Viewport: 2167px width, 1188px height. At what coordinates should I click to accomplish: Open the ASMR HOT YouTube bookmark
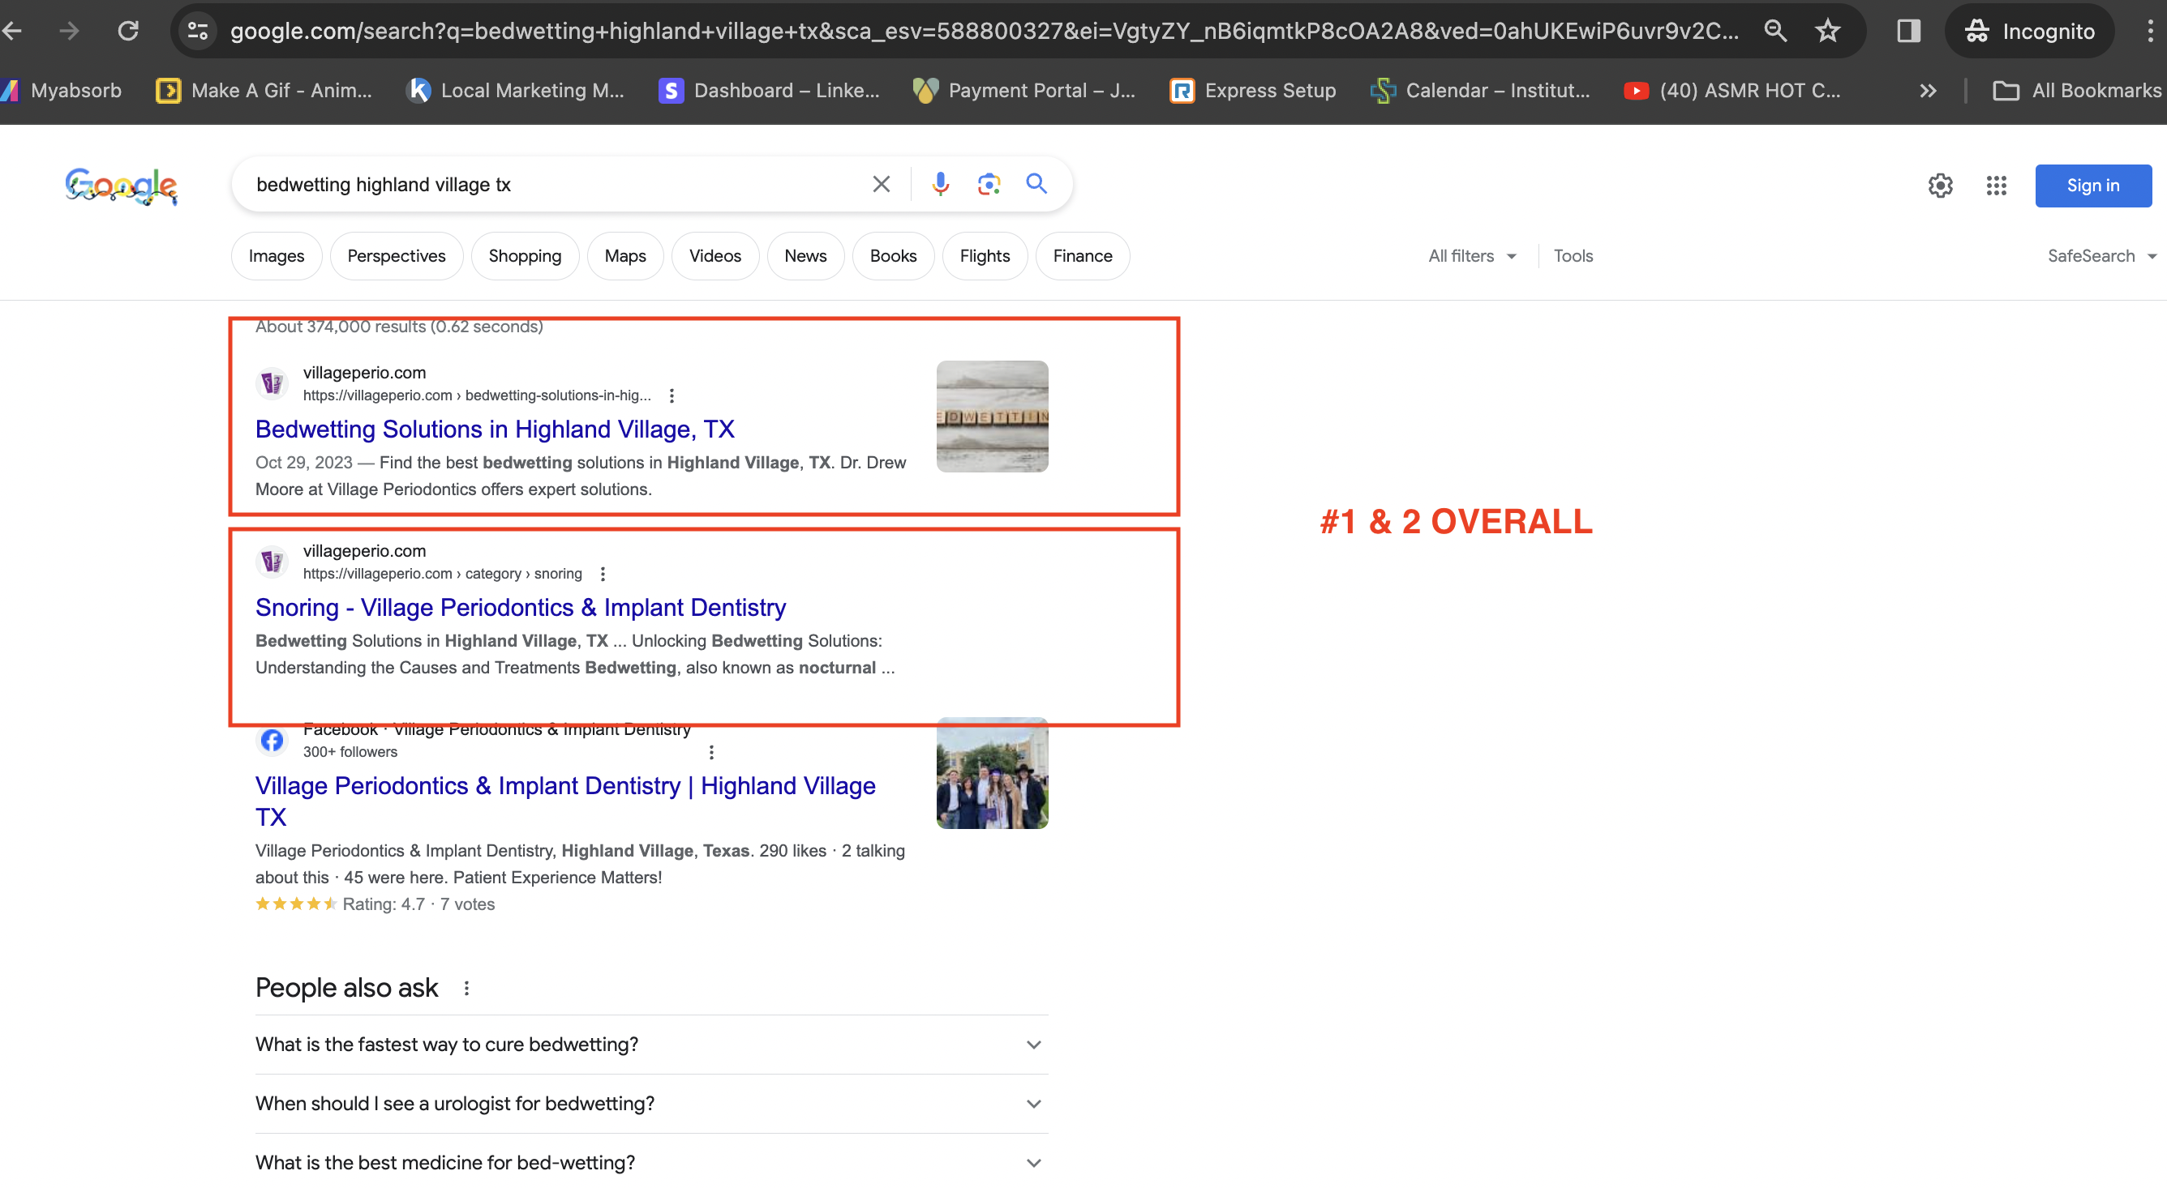(1732, 90)
